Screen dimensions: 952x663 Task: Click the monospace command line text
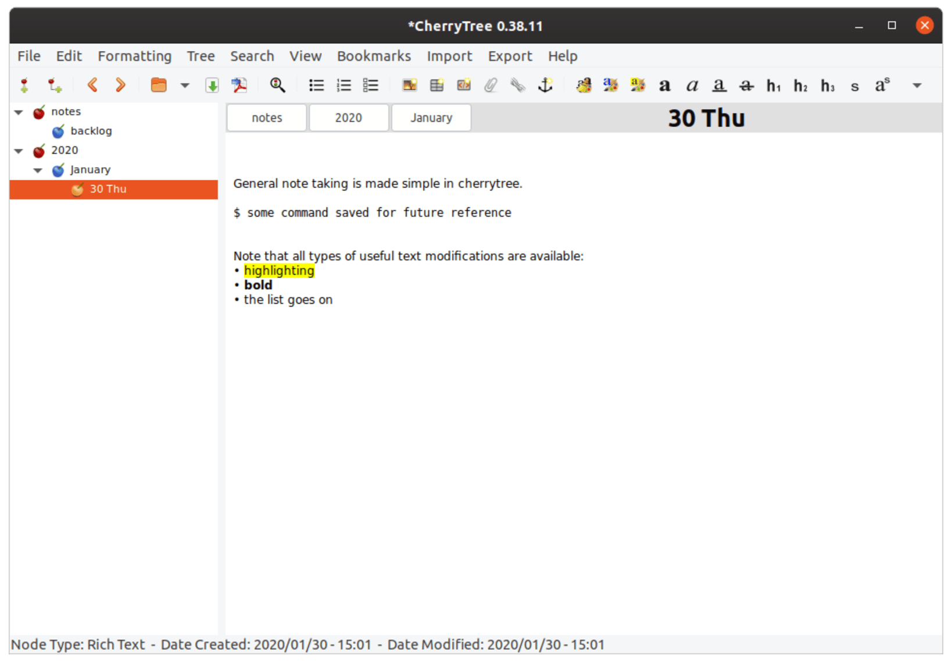[373, 213]
